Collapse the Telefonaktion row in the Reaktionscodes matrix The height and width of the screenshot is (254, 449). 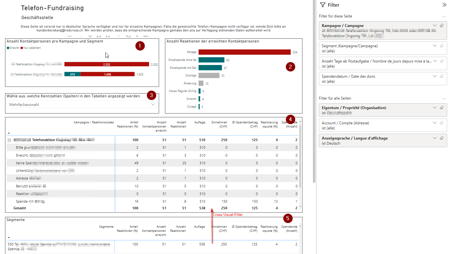(10, 140)
